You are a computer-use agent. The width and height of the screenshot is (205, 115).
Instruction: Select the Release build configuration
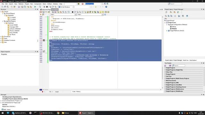[174, 28]
